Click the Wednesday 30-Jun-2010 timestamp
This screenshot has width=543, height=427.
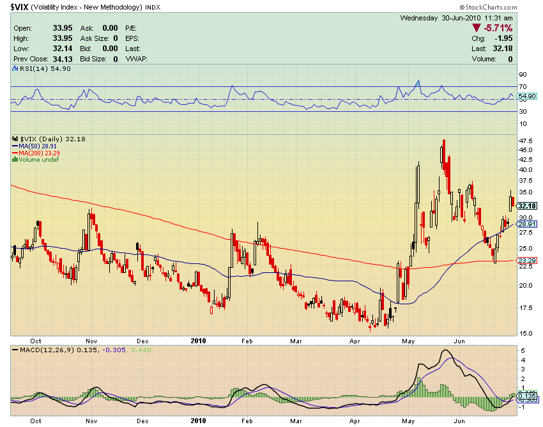(x=456, y=18)
